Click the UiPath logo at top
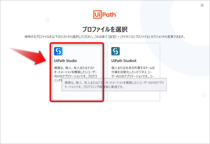 tap(105, 14)
